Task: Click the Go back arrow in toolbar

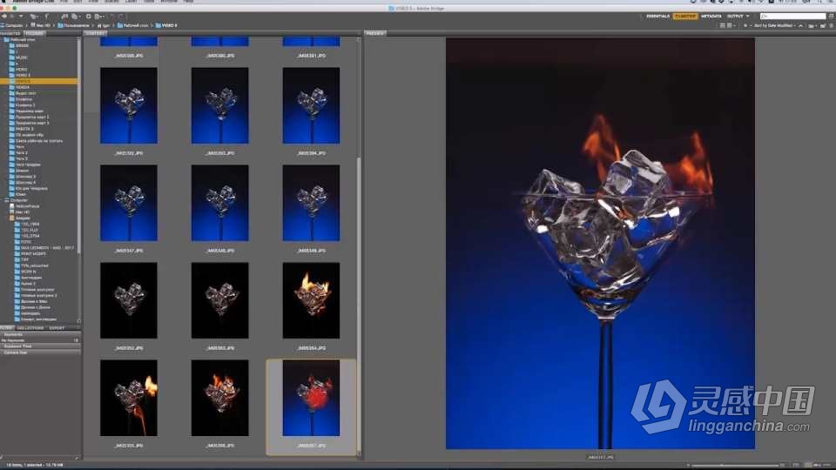Action: pos(5,16)
